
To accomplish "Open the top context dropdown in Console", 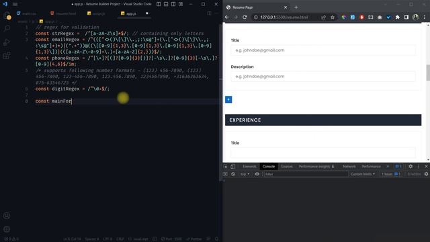I will 245,174.
